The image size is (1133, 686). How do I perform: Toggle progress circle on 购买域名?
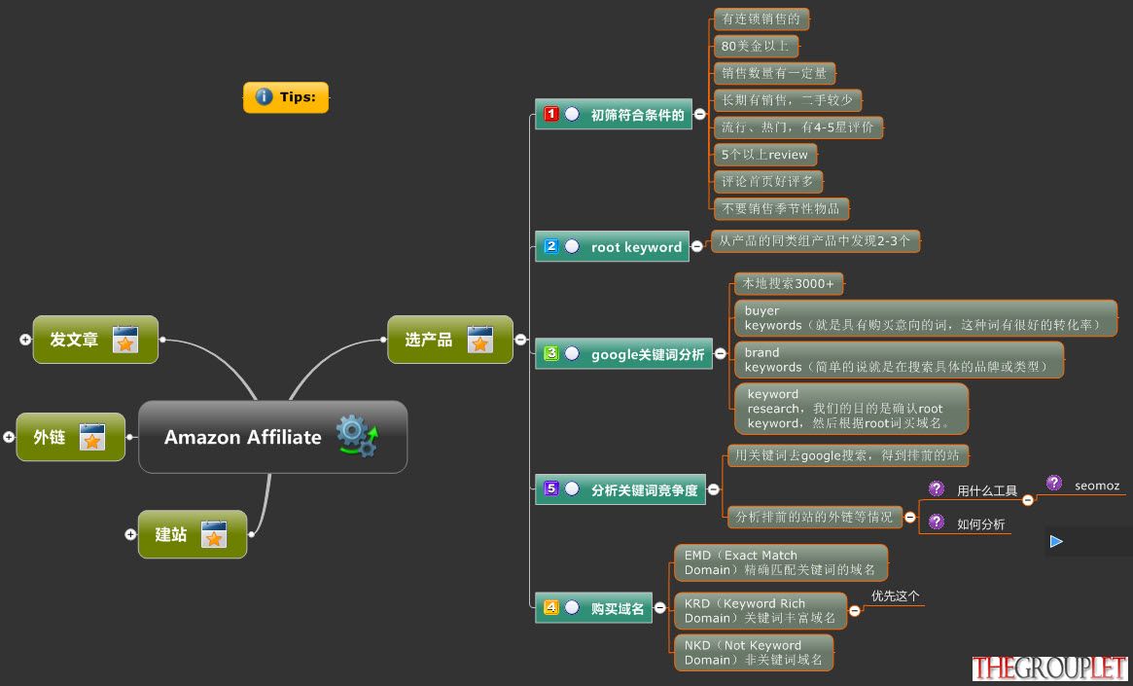pyautogui.click(x=572, y=607)
